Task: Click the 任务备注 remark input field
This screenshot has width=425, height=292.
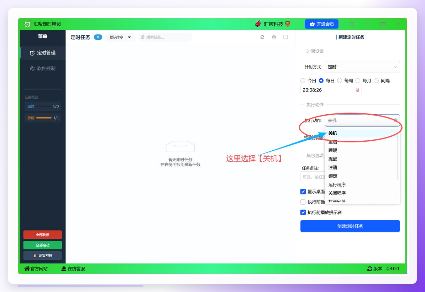Action: click(312, 177)
